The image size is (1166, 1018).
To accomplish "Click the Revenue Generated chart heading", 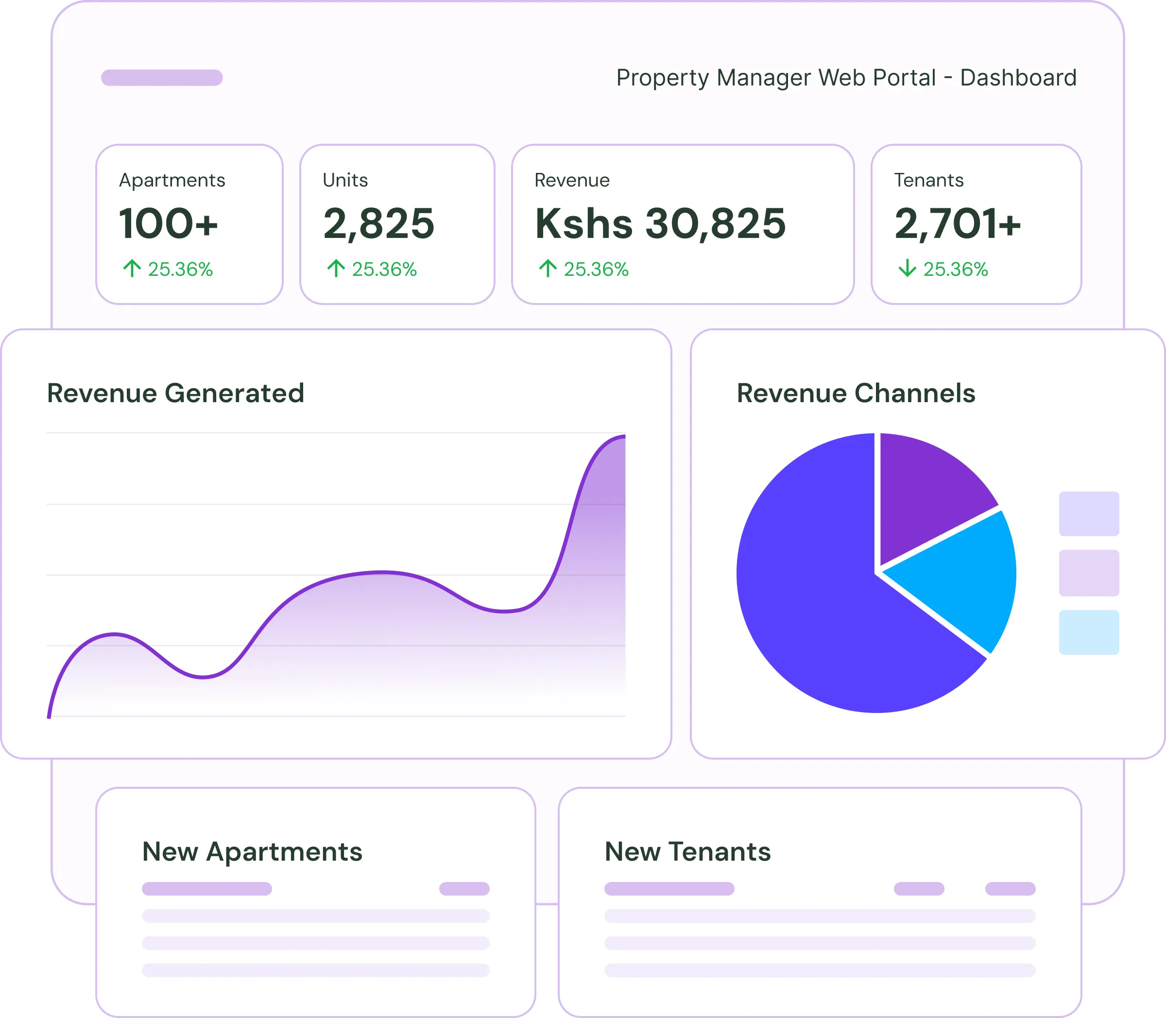I will pyautogui.click(x=175, y=393).
